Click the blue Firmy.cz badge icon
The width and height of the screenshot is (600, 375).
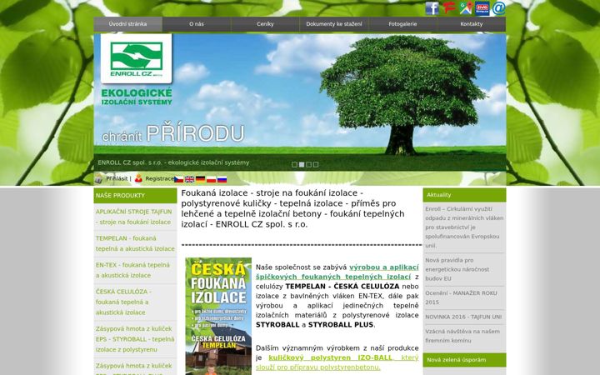click(x=482, y=8)
